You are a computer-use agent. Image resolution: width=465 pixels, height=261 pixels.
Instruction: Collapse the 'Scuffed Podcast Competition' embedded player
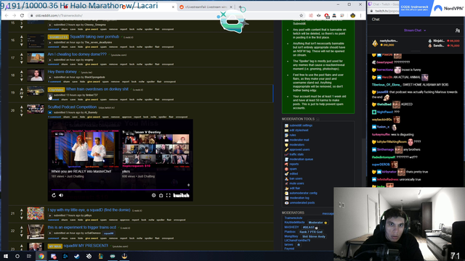[x=50, y=112]
